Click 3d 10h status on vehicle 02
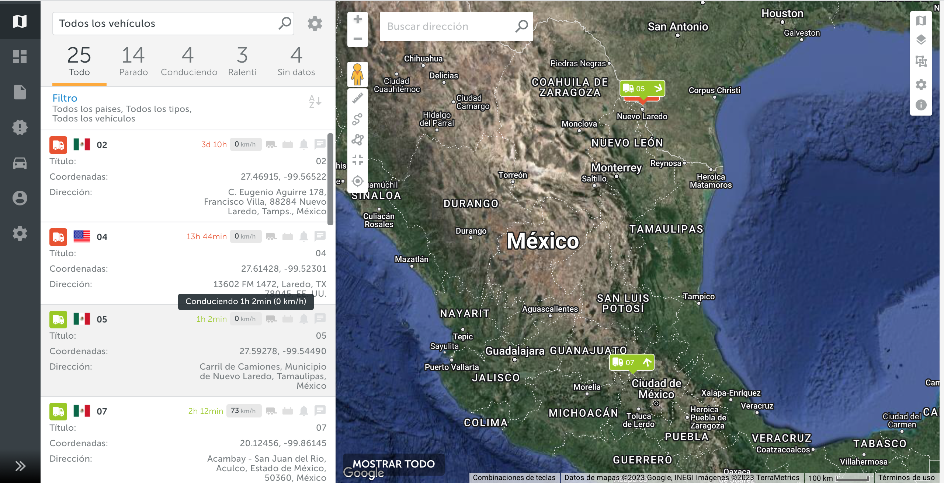 (214, 144)
